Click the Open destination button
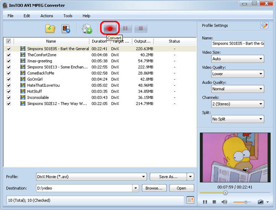The image size is (276, 210). (x=182, y=188)
